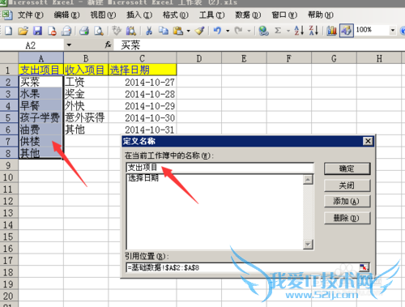The image size is (405, 307).
Task: Open the 工具 (Tools) menu
Action: click(x=211, y=15)
